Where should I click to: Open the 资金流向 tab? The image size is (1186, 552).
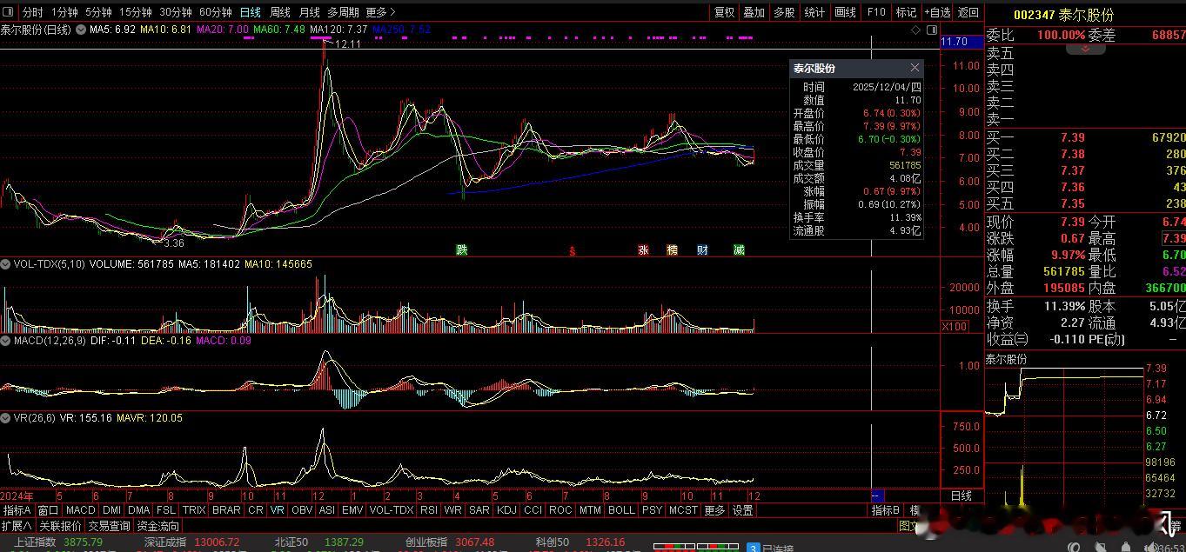(x=157, y=526)
